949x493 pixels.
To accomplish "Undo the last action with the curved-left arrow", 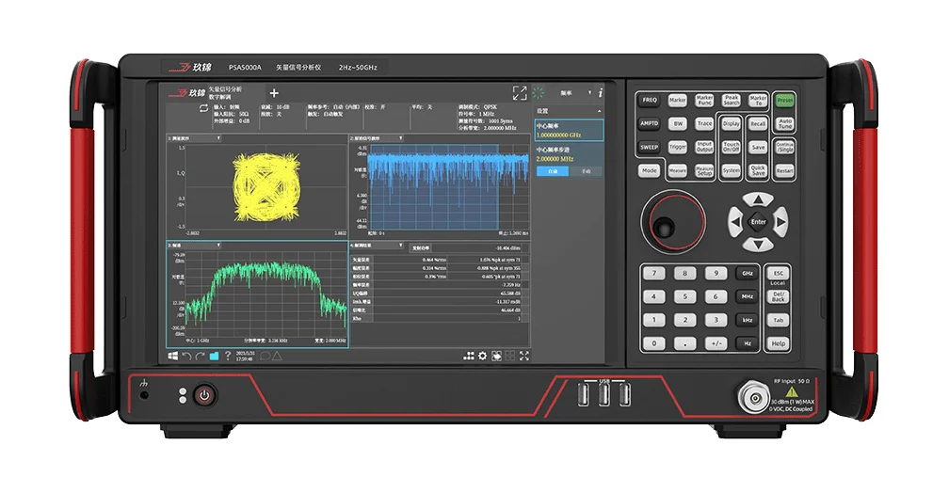I will click(x=187, y=356).
